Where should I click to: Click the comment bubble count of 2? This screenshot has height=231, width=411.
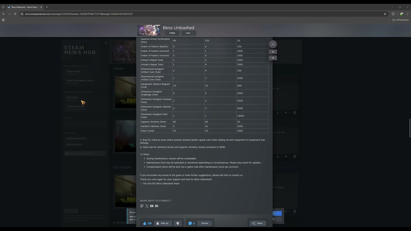pyautogui.click(x=192, y=223)
